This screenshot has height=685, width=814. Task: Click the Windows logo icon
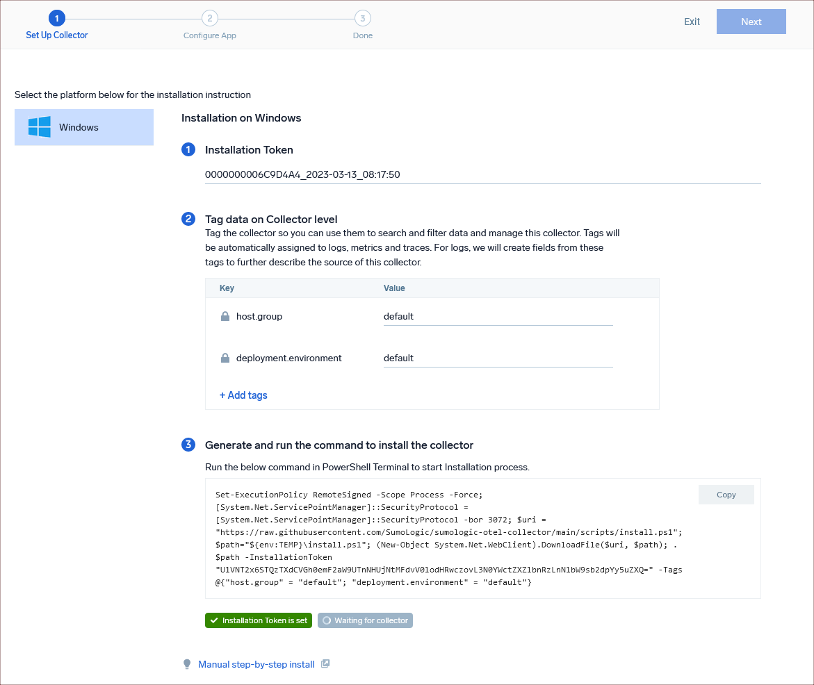(x=39, y=127)
